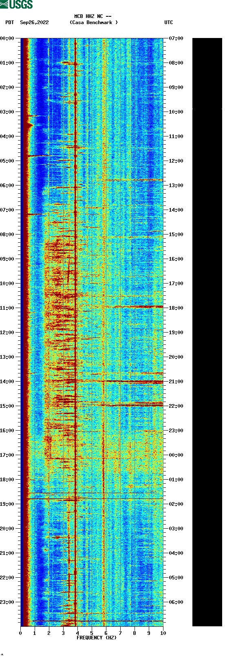
Task: Click the 03:00 PDT time tick label
Action: [7, 112]
